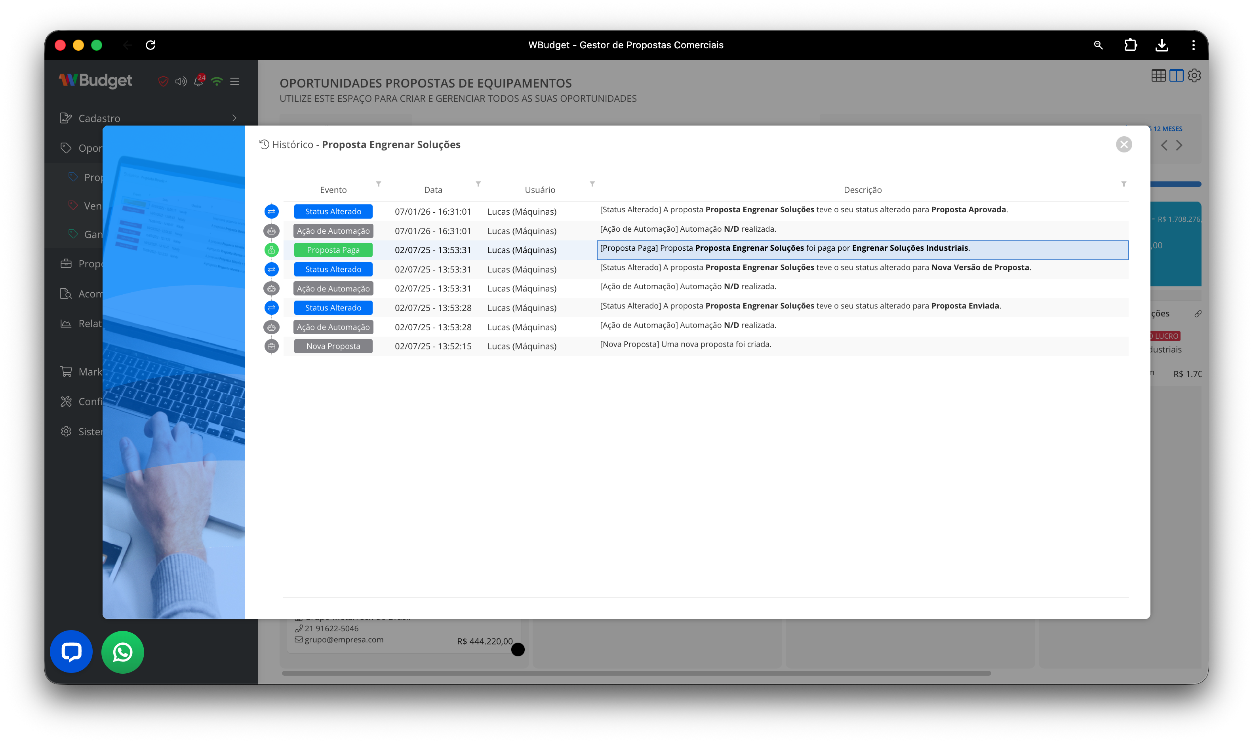The width and height of the screenshot is (1253, 743).
Task: Switch to kanban column view icon
Action: coord(1176,76)
